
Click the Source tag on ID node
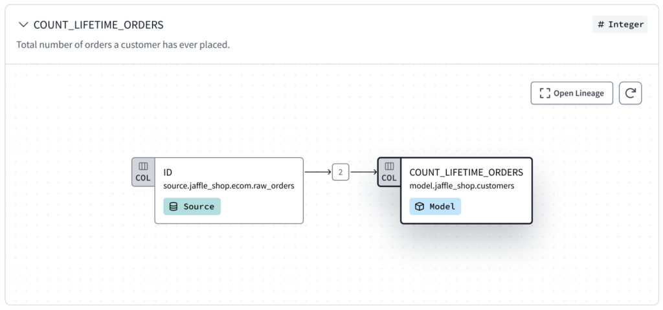point(192,206)
